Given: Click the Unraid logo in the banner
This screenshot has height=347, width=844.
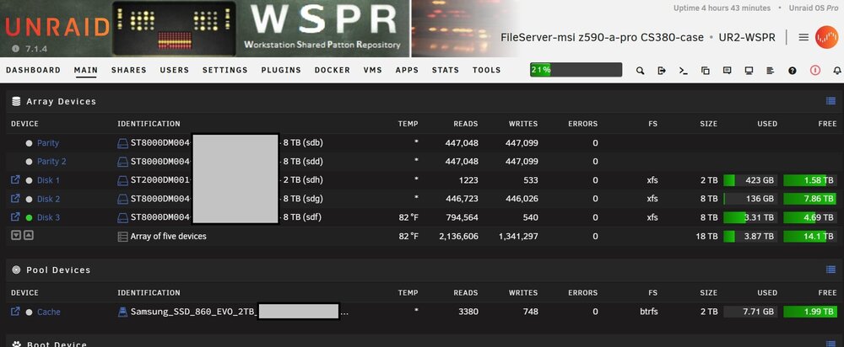Looking at the screenshot, I should tap(57, 27).
